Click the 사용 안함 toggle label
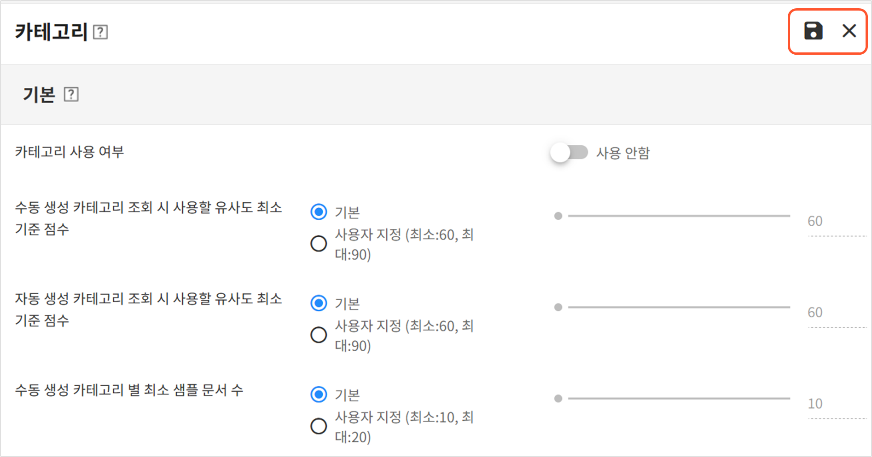This screenshot has height=457, width=872. pyautogui.click(x=623, y=153)
